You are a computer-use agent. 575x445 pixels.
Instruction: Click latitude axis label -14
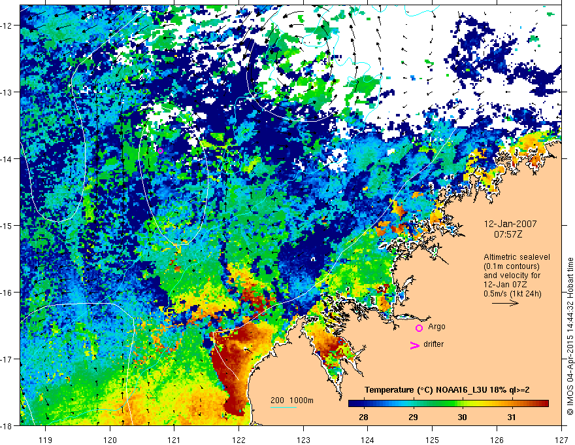pos(8,159)
